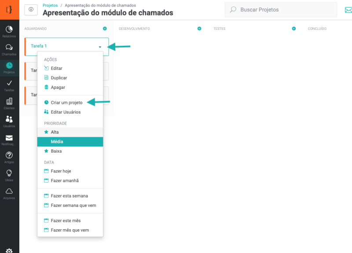Viewport: 352px width, 253px height.
Task: Open the Chamados sidebar icon
Action: [x=9, y=49]
